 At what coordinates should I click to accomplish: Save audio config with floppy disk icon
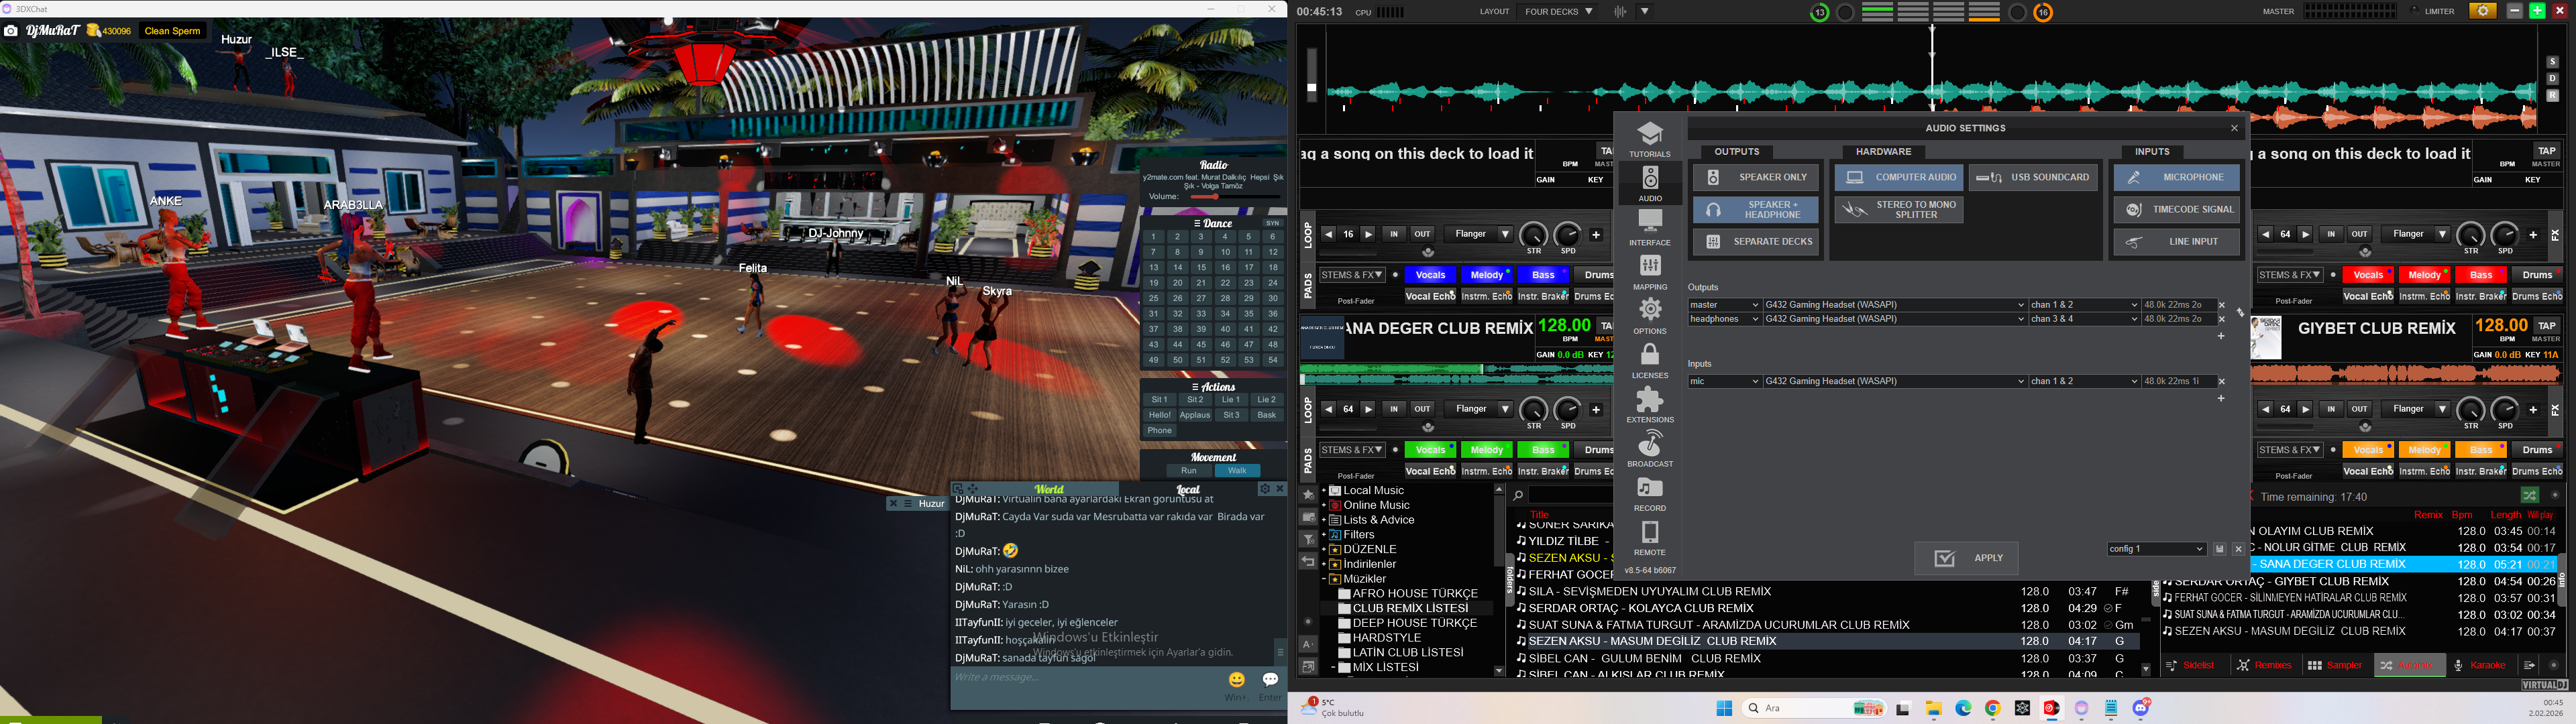point(2219,549)
